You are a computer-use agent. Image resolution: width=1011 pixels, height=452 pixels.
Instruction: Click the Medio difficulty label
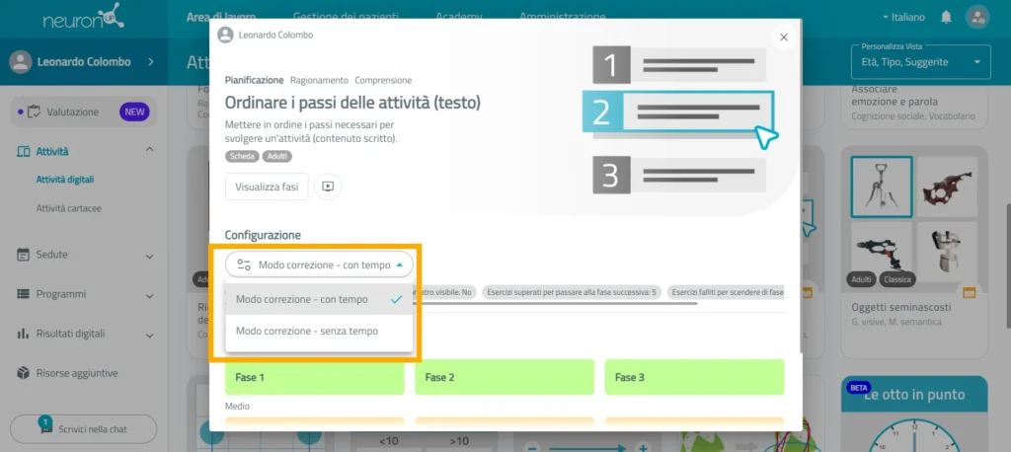click(237, 407)
